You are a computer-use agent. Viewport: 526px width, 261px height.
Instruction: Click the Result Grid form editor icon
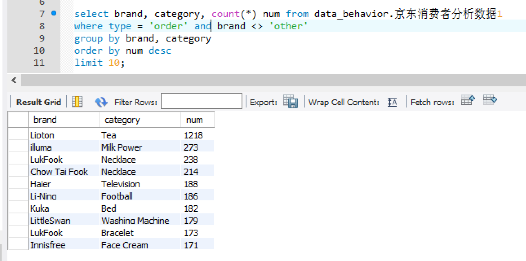point(77,102)
